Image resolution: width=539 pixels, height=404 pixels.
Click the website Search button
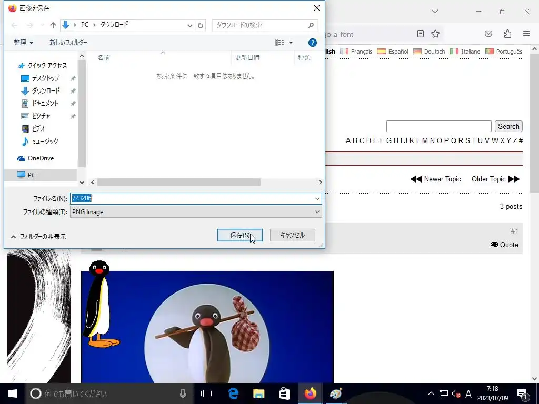[x=508, y=126]
